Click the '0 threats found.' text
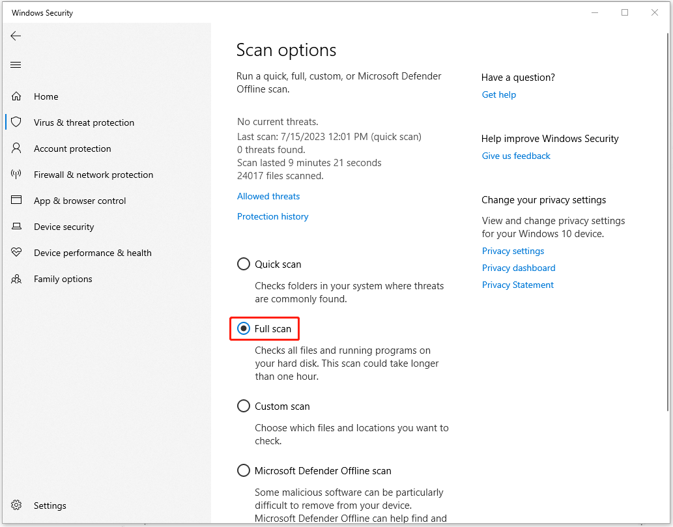The width and height of the screenshot is (673, 527). pyautogui.click(x=271, y=150)
